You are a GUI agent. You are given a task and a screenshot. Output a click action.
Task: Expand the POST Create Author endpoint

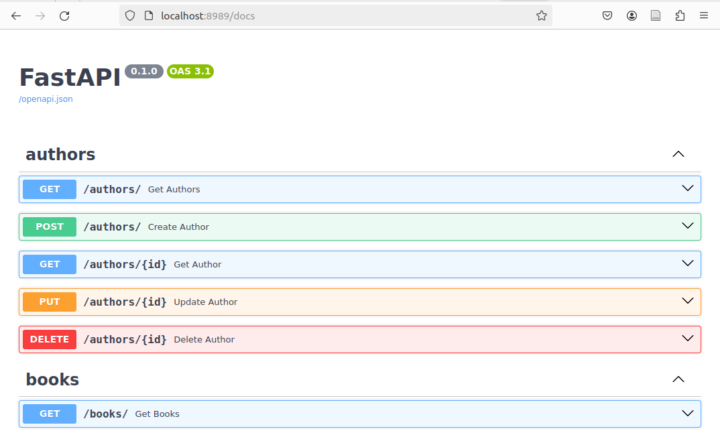[687, 226]
